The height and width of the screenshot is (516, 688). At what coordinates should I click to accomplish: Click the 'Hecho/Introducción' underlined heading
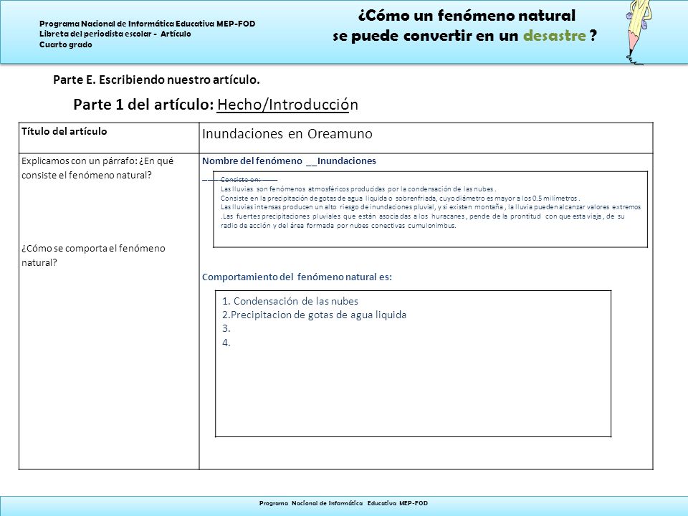287,105
